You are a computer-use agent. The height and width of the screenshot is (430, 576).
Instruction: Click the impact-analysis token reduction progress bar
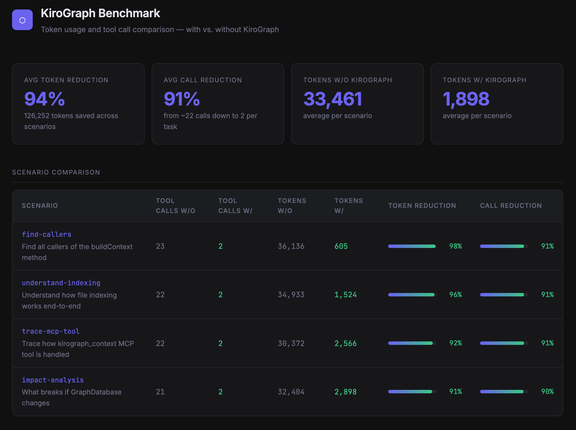(412, 392)
